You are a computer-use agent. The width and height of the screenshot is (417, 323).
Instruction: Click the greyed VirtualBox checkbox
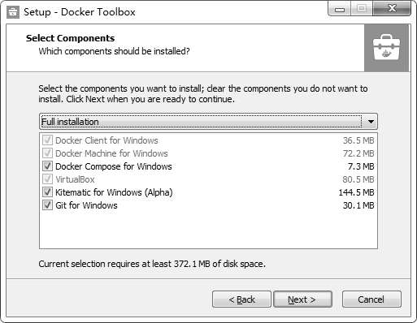(x=47, y=179)
